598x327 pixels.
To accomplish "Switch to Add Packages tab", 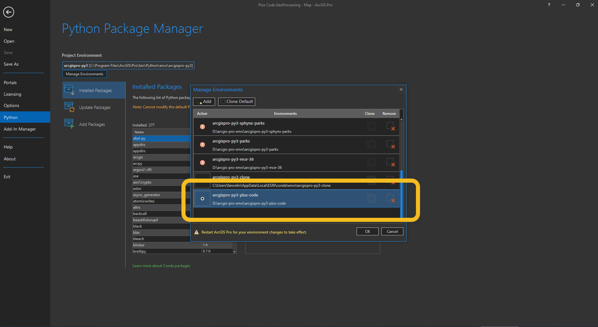I will [94, 124].
